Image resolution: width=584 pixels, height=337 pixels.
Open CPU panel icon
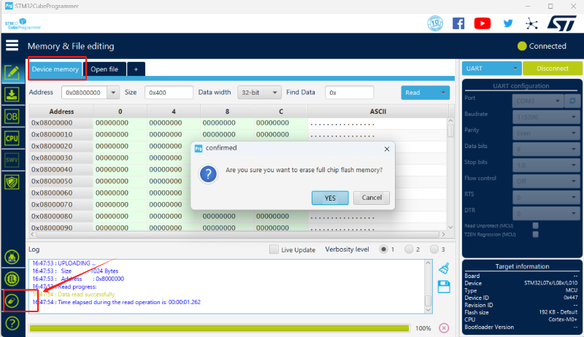click(12, 139)
